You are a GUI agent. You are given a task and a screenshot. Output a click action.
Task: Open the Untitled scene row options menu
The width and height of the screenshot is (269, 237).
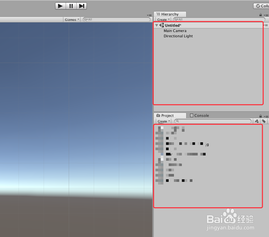pos(266,25)
